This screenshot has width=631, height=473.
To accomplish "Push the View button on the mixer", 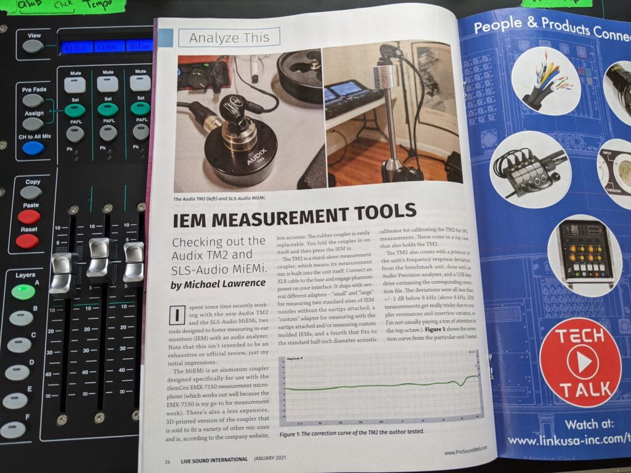I will click(x=33, y=47).
